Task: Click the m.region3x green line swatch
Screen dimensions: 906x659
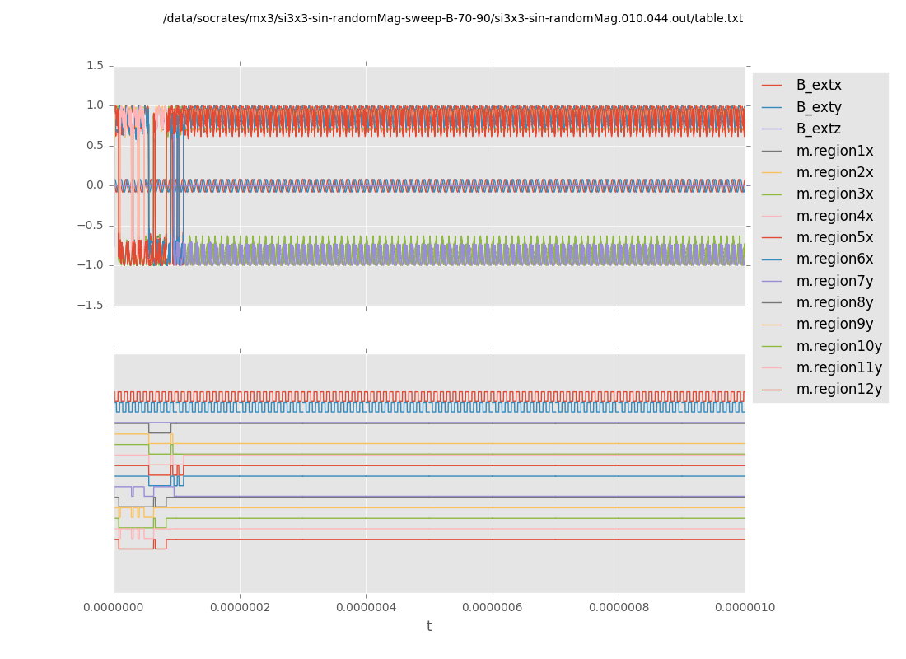Action: coord(772,194)
